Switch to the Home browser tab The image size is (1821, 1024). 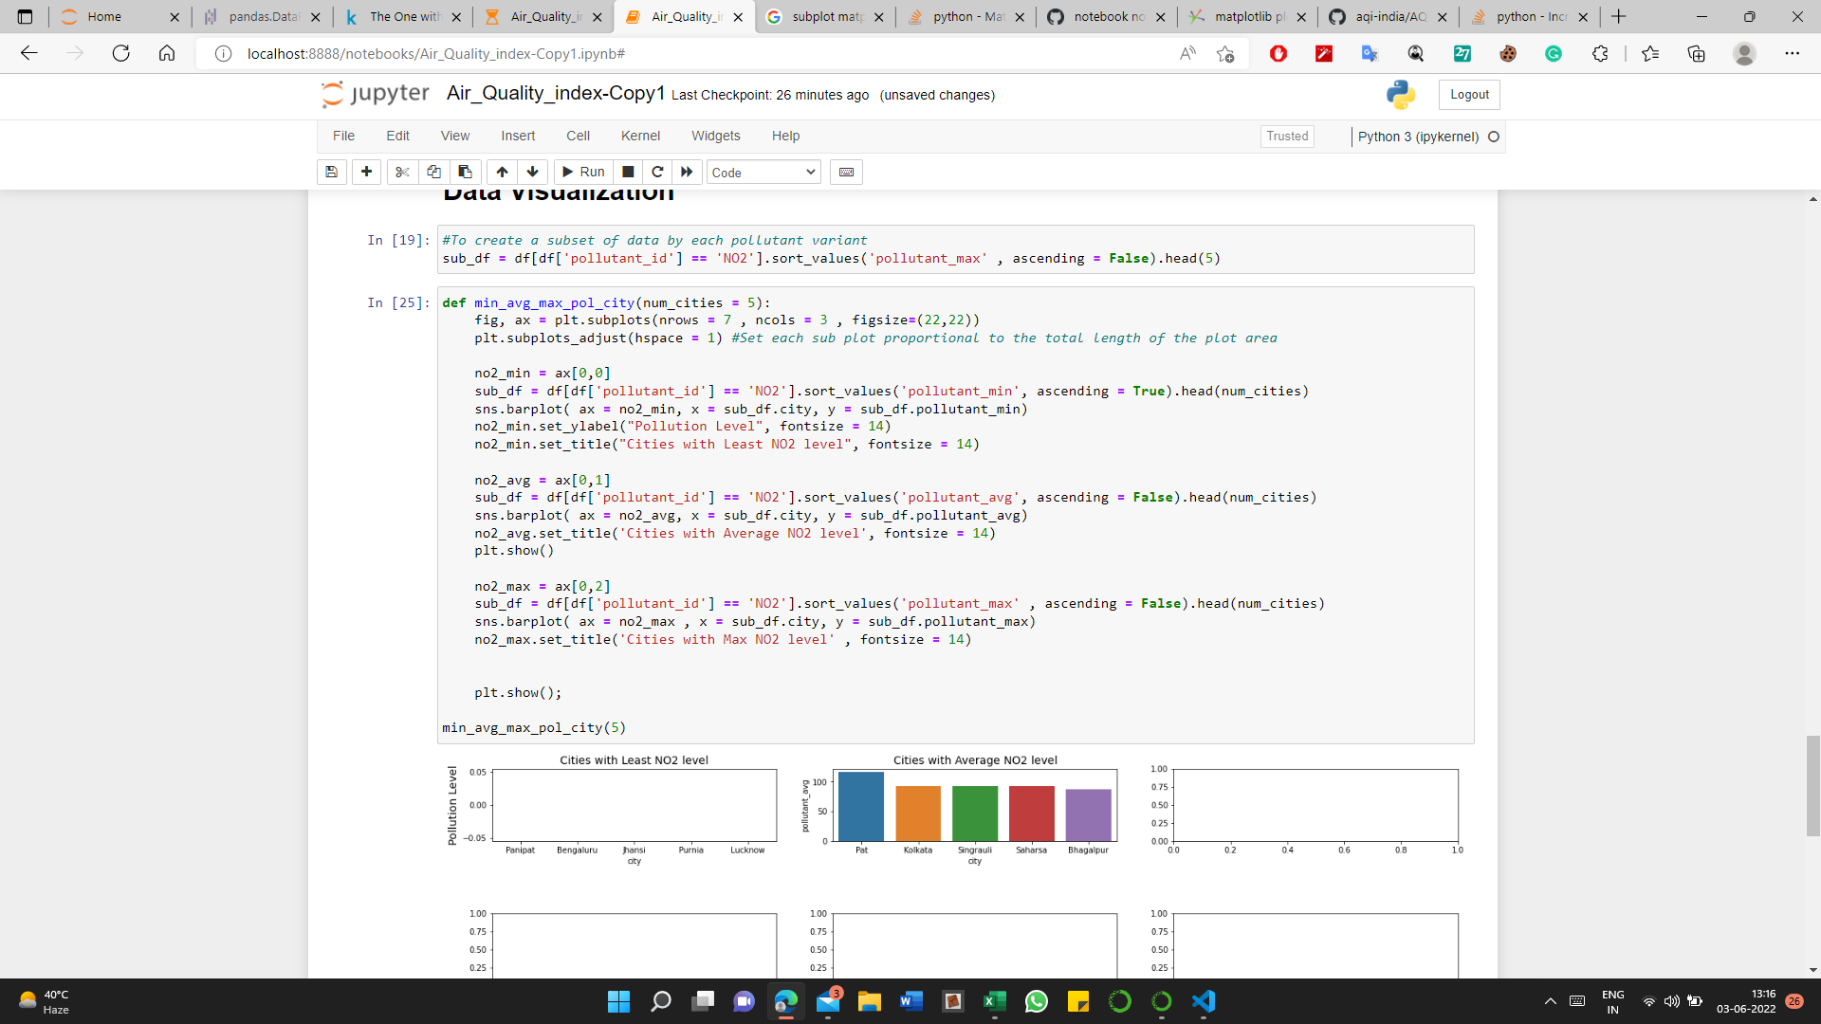[119, 16]
